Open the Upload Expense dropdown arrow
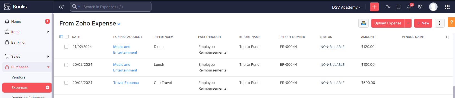The height and width of the screenshot is (98, 455). [x=408, y=23]
